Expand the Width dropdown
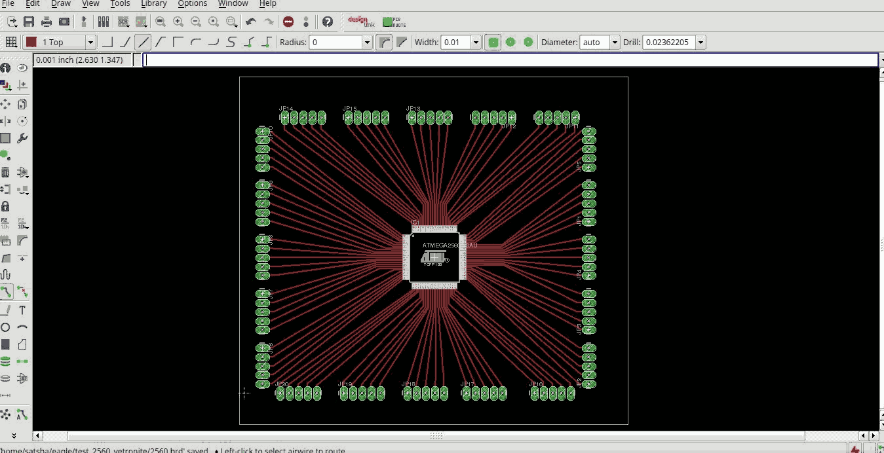The width and height of the screenshot is (884, 453). pos(476,43)
